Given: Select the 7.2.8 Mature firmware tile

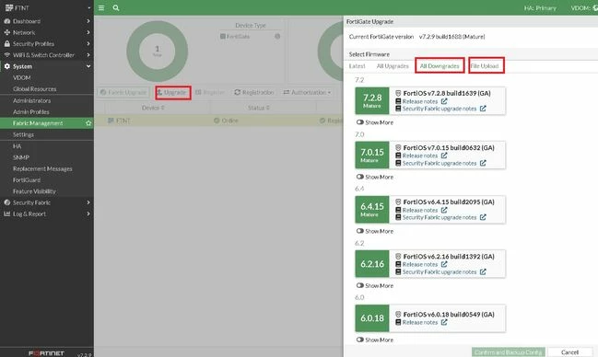Looking at the screenshot, I should 372,100.
